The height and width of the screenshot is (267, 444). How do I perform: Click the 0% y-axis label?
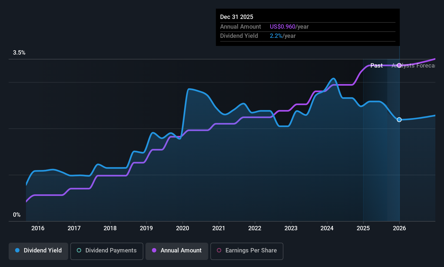tap(17, 215)
